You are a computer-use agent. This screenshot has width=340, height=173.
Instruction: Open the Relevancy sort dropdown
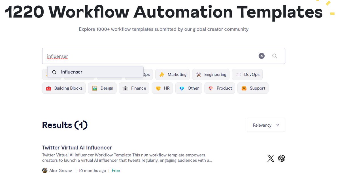pyautogui.click(x=266, y=125)
